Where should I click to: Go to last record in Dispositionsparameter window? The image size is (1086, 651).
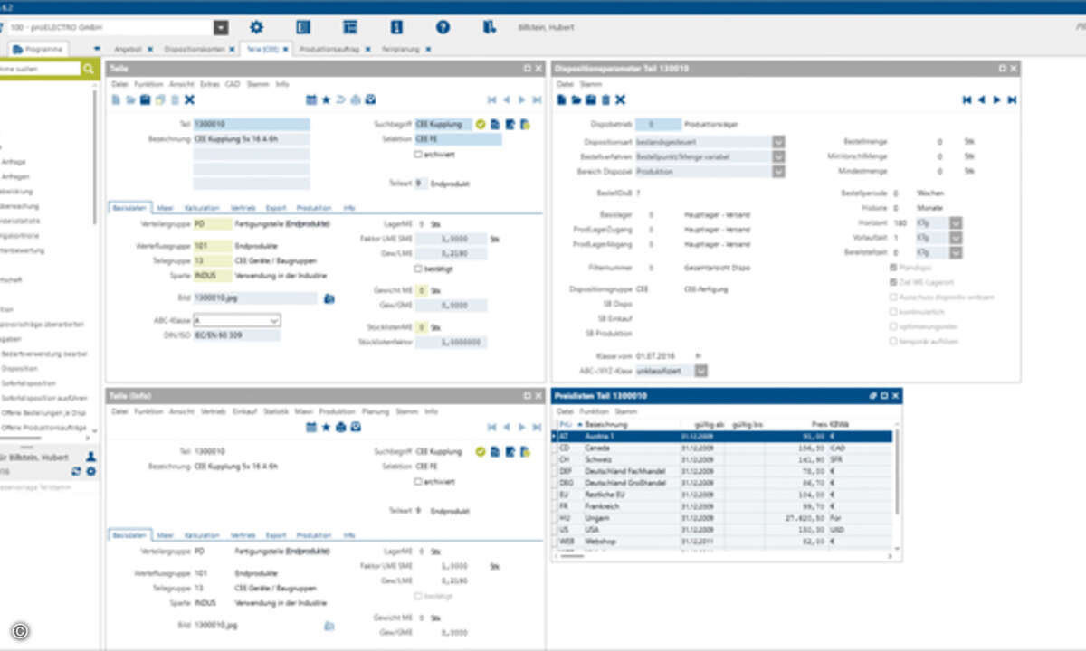point(1012,99)
